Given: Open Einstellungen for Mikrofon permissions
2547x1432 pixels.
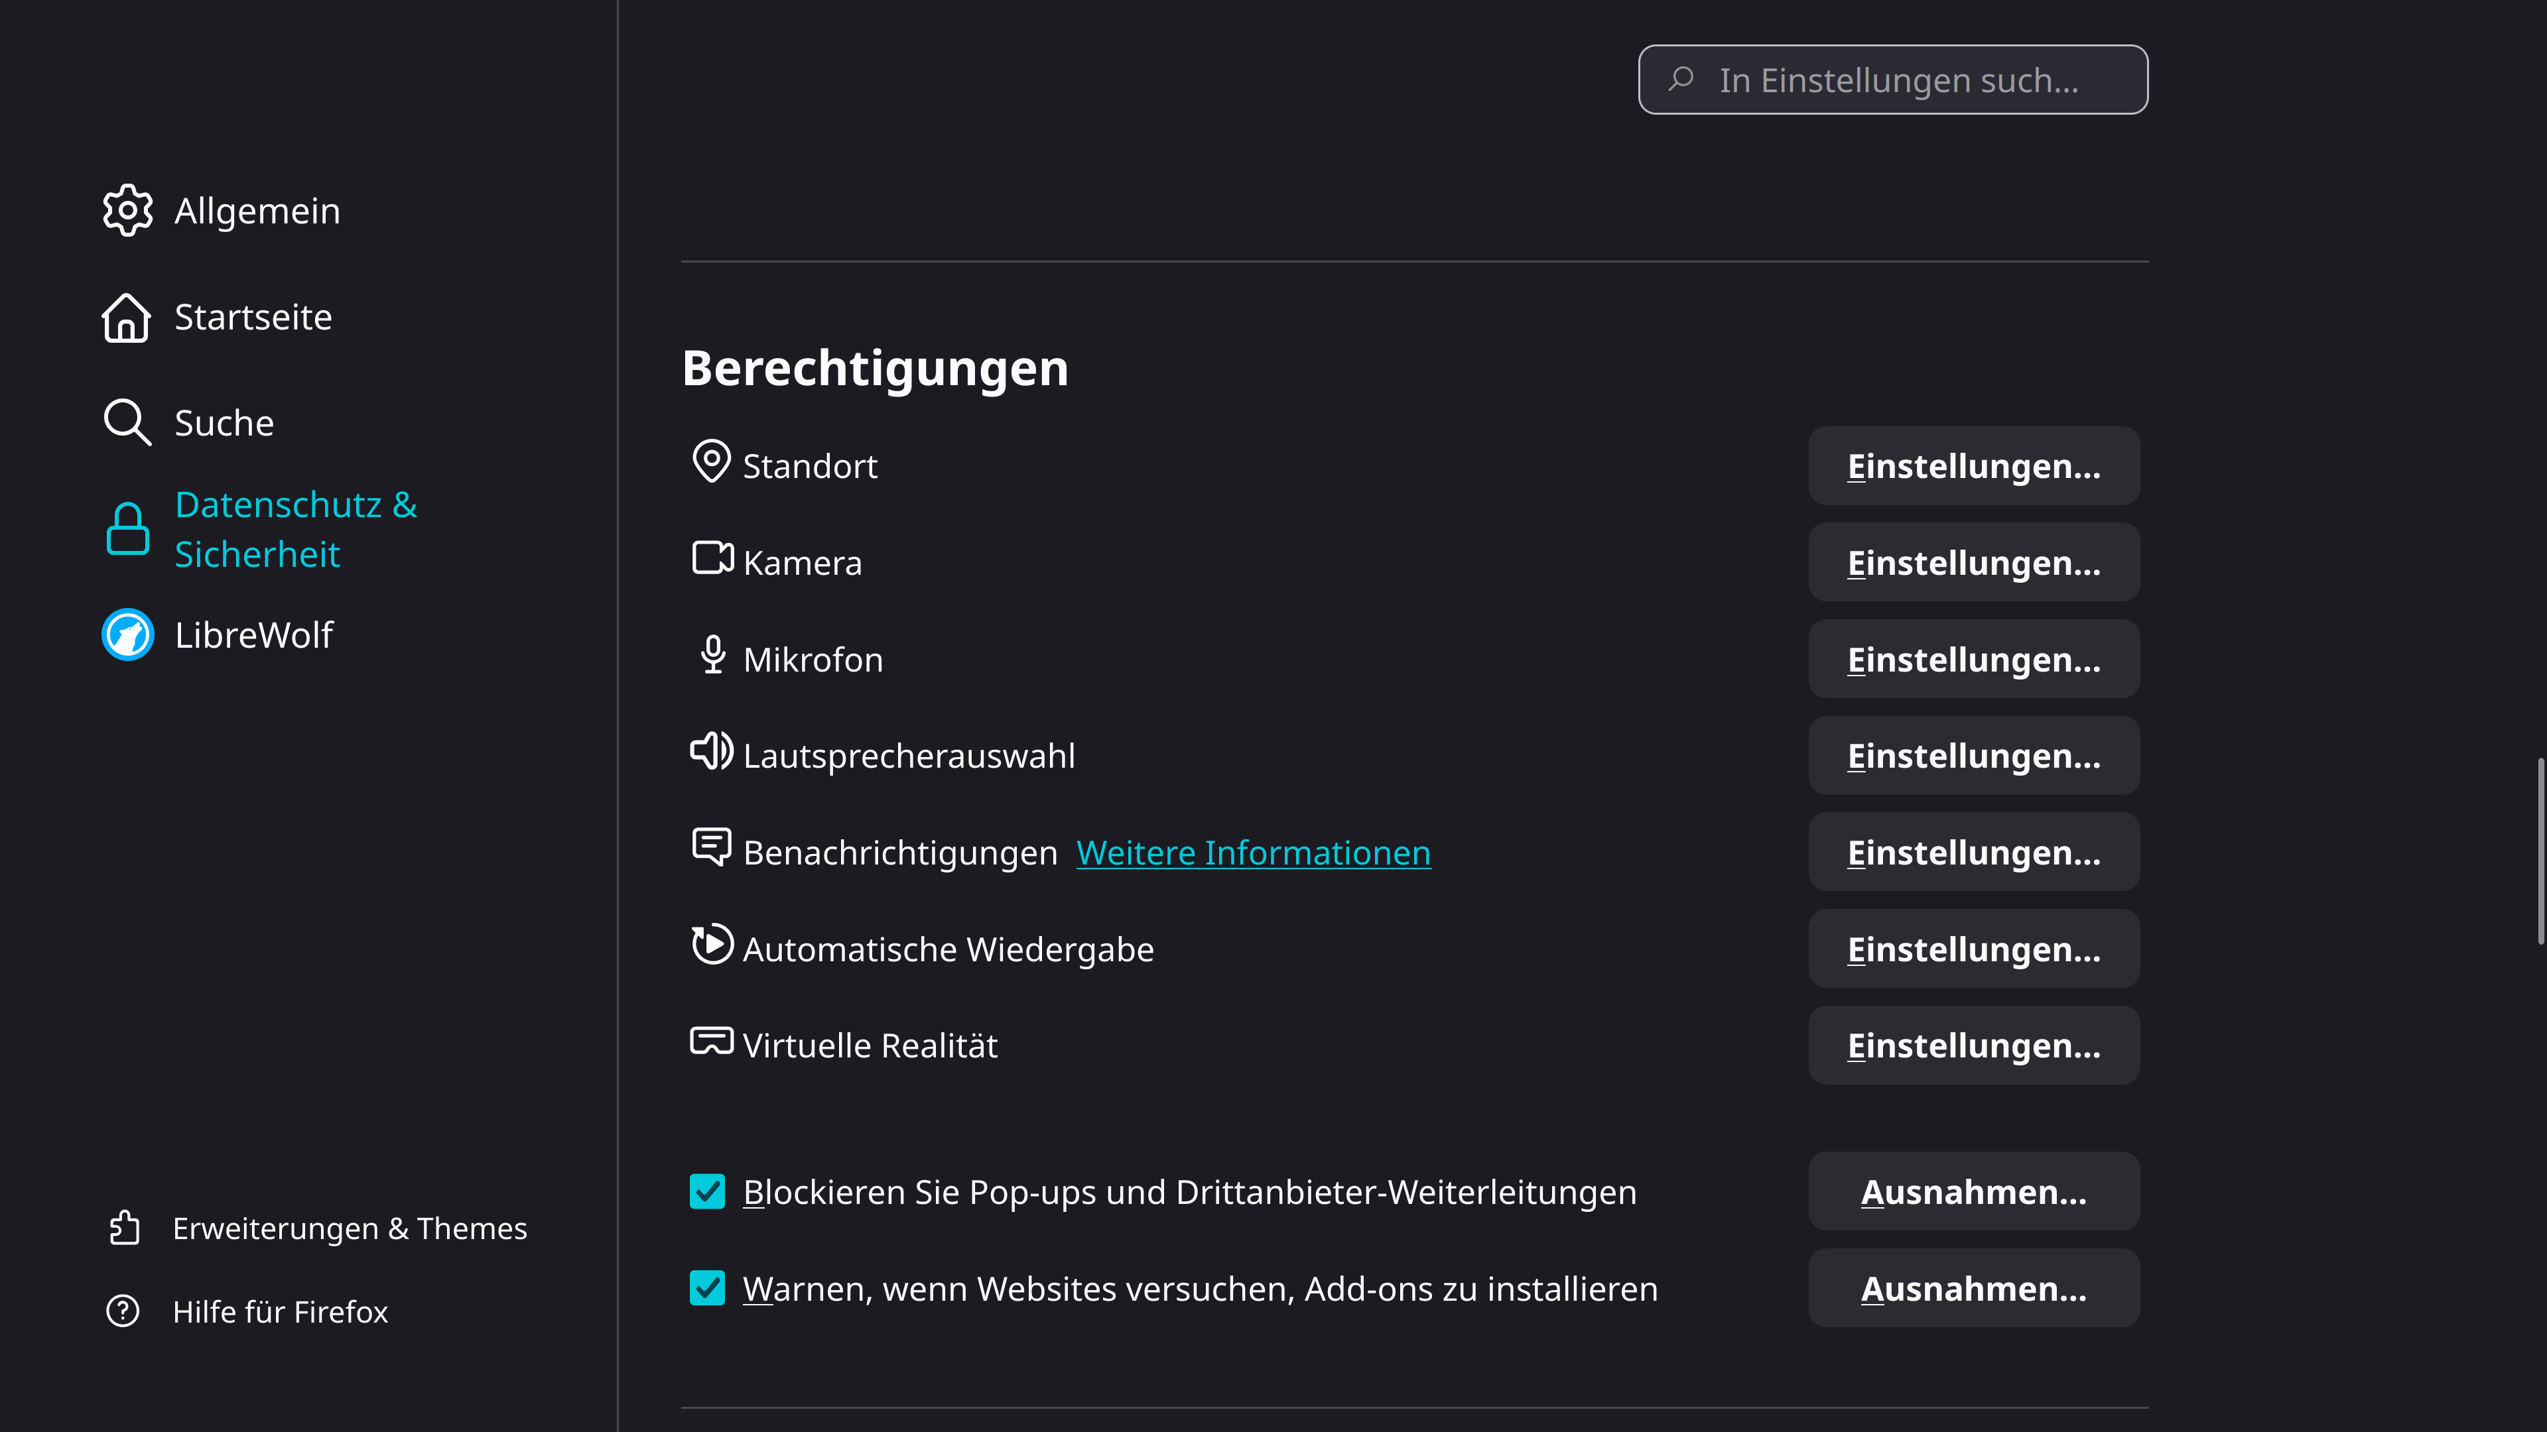Looking at the screenshot, I should [1973, 658].
